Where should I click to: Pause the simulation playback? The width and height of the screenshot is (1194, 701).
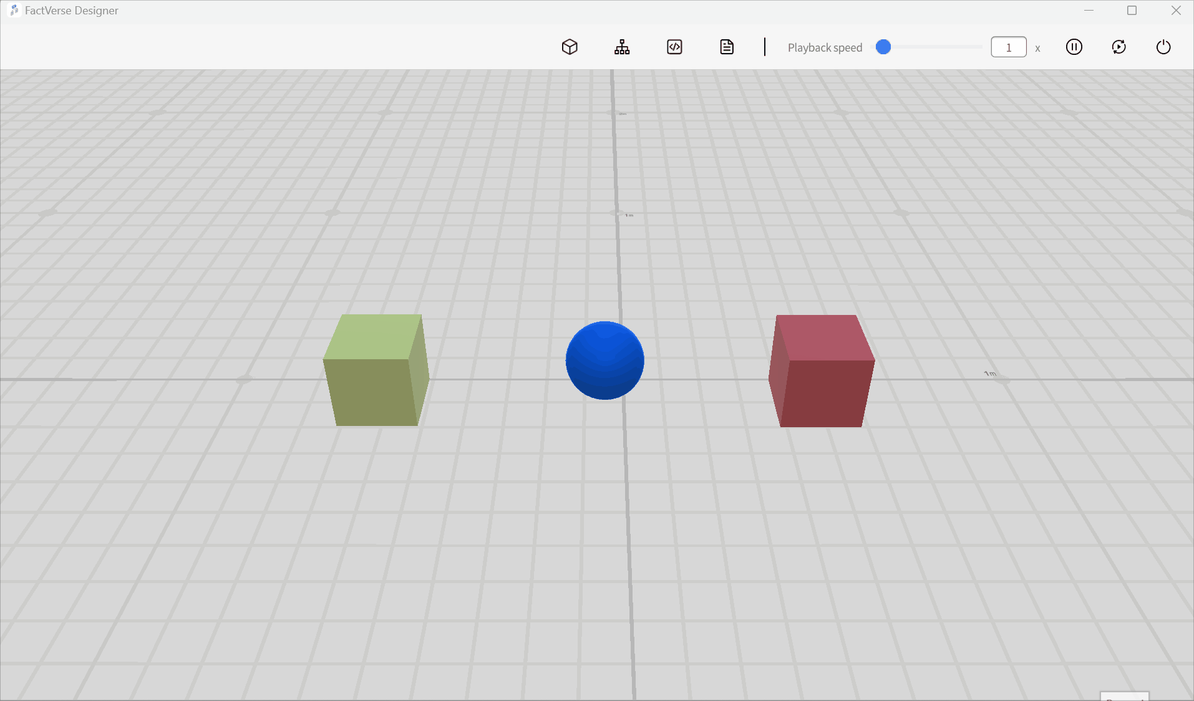pos(1074,47)
